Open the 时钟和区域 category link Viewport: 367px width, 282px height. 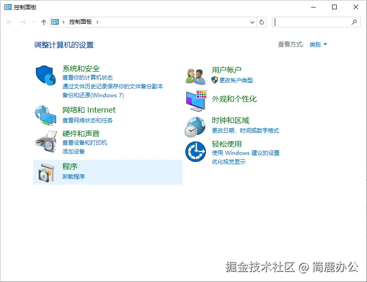coord(231,120)
